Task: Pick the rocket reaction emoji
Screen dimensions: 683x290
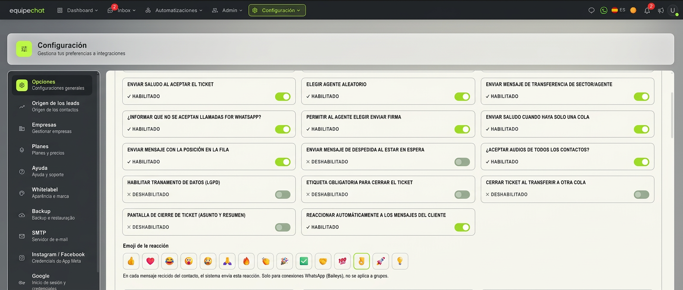Action: pos(381,261)
